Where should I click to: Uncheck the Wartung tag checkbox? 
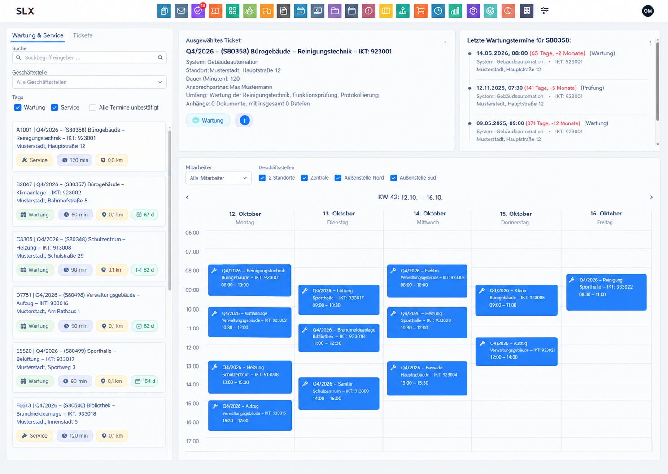pos(17,107)
